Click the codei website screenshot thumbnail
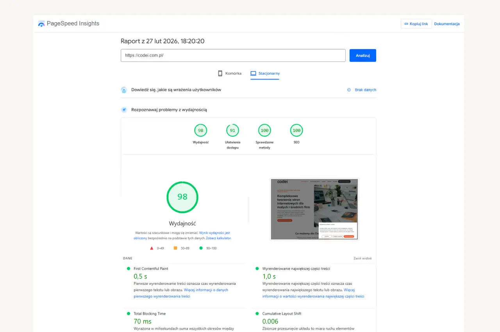The height and width of the screenshot is (332, 500). tap(314, 209)
